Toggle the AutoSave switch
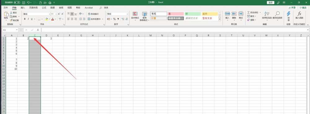Screen dimensions: 310x114 17,3
